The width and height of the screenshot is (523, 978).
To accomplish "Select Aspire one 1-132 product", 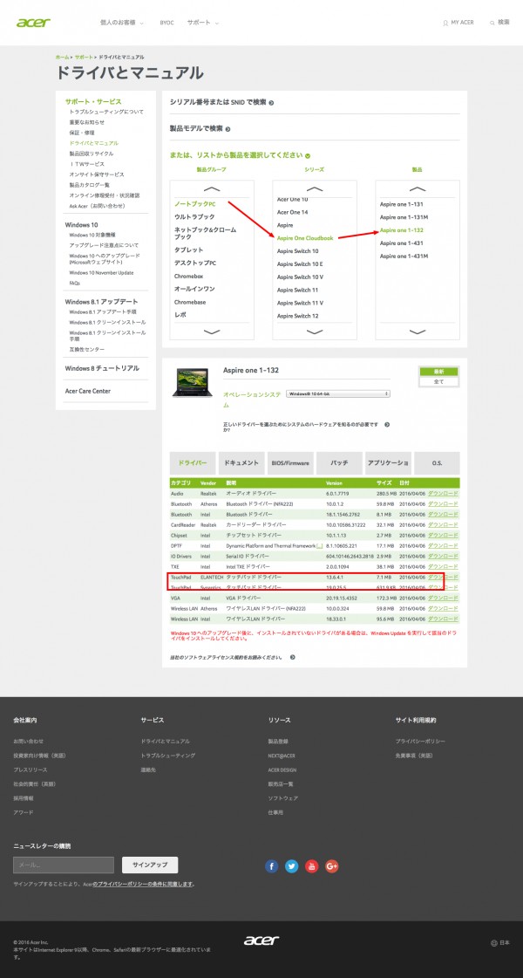I will tap(402, 230).
